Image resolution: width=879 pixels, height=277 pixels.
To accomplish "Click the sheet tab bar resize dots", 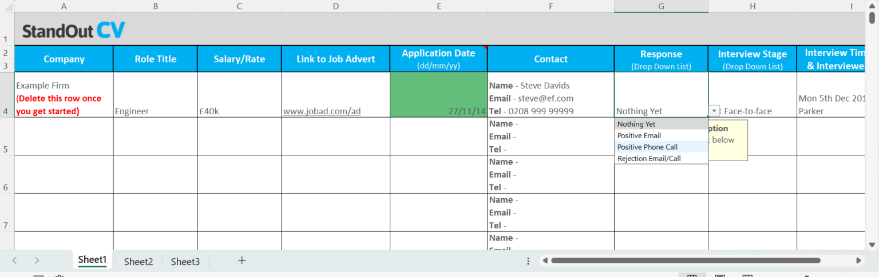I will tap(528, 260).
